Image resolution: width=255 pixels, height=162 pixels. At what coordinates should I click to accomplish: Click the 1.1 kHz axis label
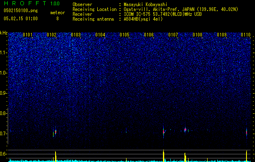4,53
